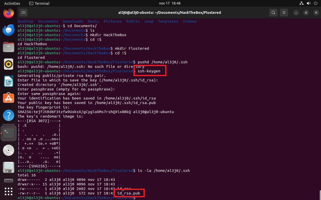Click the 'total 16' output line
Screen dimensions: 321x200
[27, 175]
